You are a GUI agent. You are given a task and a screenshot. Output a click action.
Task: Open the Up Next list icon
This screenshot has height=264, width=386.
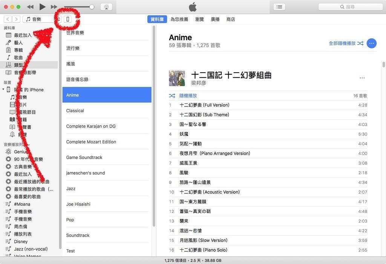279,7
